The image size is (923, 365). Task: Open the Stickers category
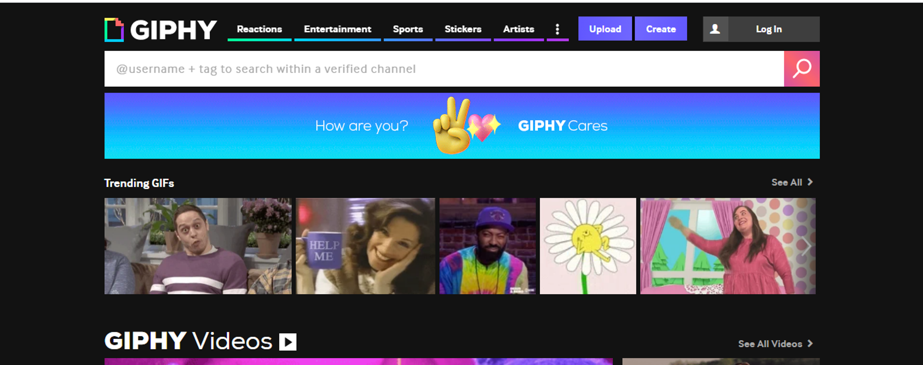point(463,29)
